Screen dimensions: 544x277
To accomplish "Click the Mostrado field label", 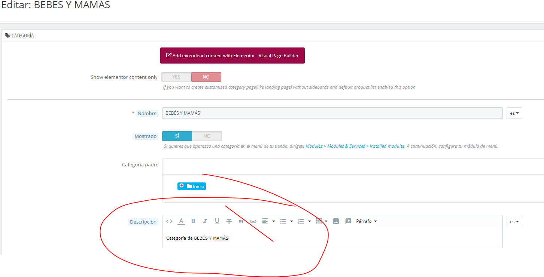I will [x=146, y=136].
